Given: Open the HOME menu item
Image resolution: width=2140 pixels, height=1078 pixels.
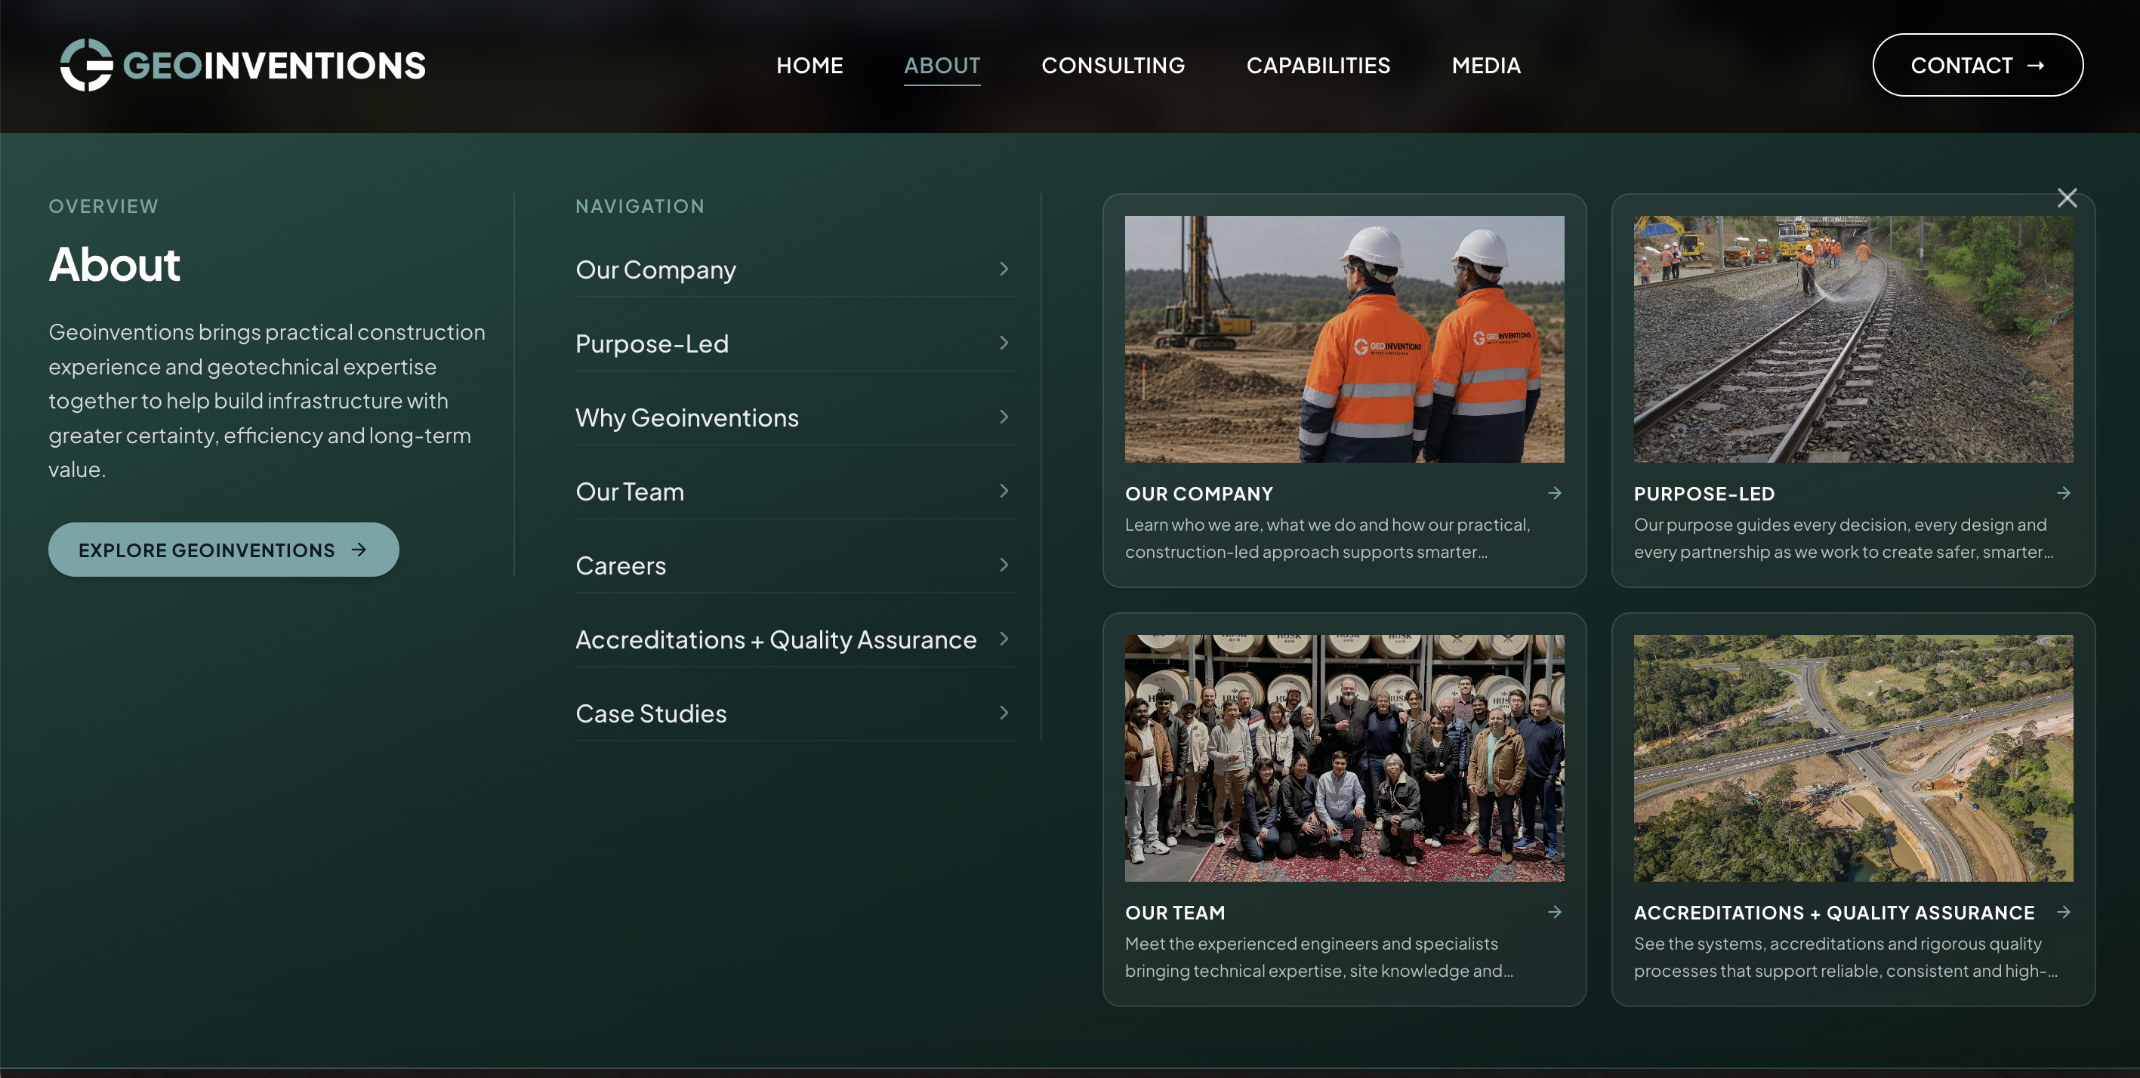Looking at the screenshot, I should [x=809, y=65].
